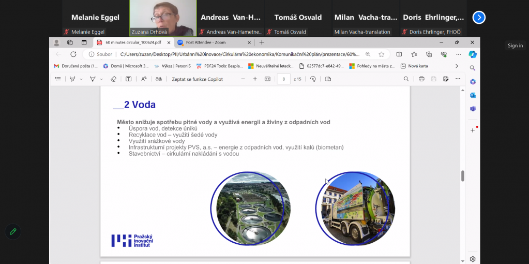Viewport: 529px width, 264px height.
Task: Switch to 60 minutes circular_100624.pdf tab
Action: click(133, 42)
